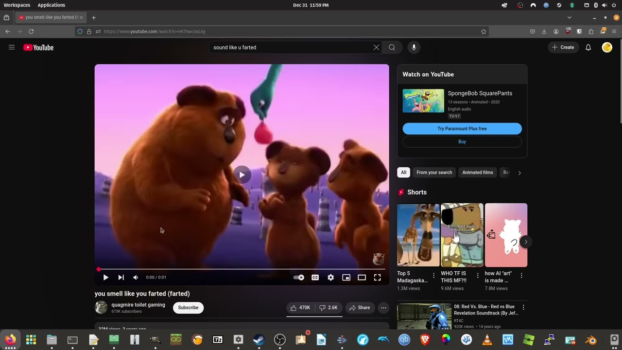Toggle closed captions on the video
Viewport: 622px width, 350px height.
315,277
